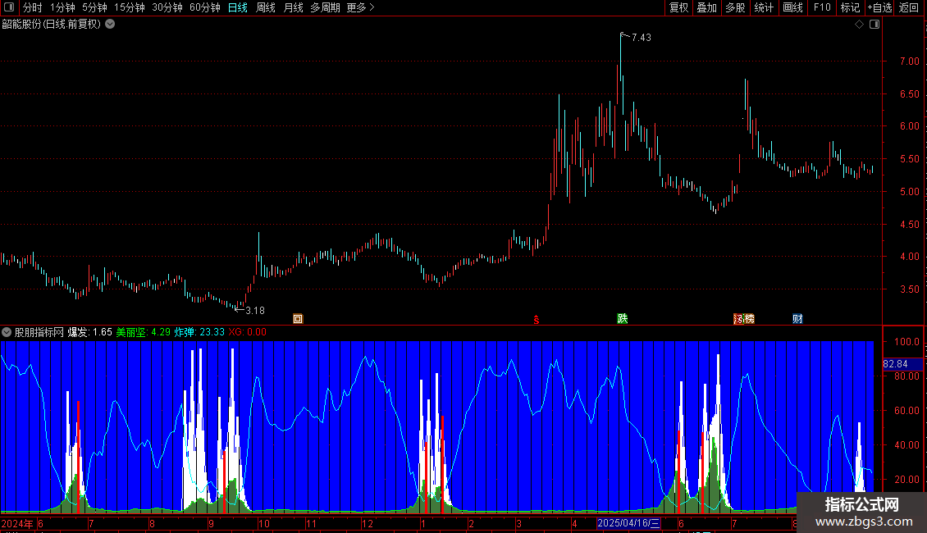Click the 炸弹: 23.33 indicator value

point(199,332)
